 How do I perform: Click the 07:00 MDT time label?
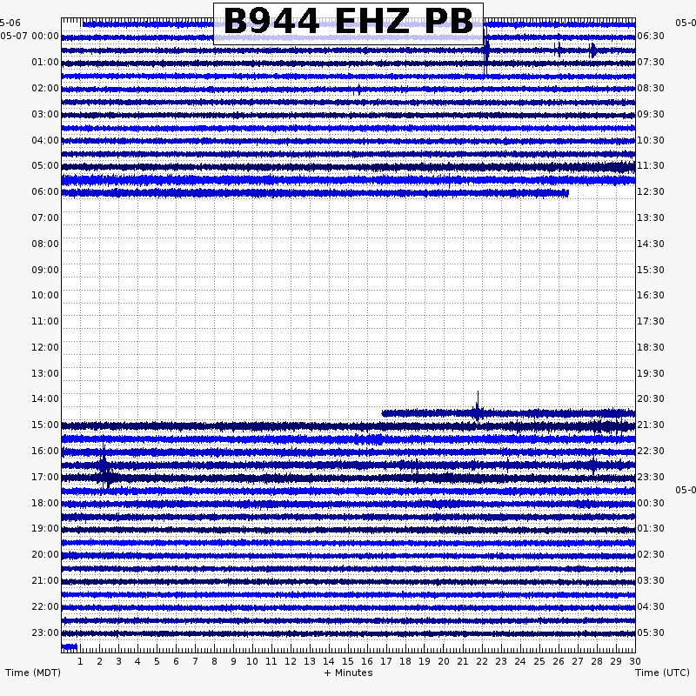point(45,218)
